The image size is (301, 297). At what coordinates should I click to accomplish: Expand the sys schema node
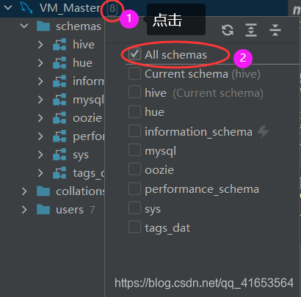[40, 155]
